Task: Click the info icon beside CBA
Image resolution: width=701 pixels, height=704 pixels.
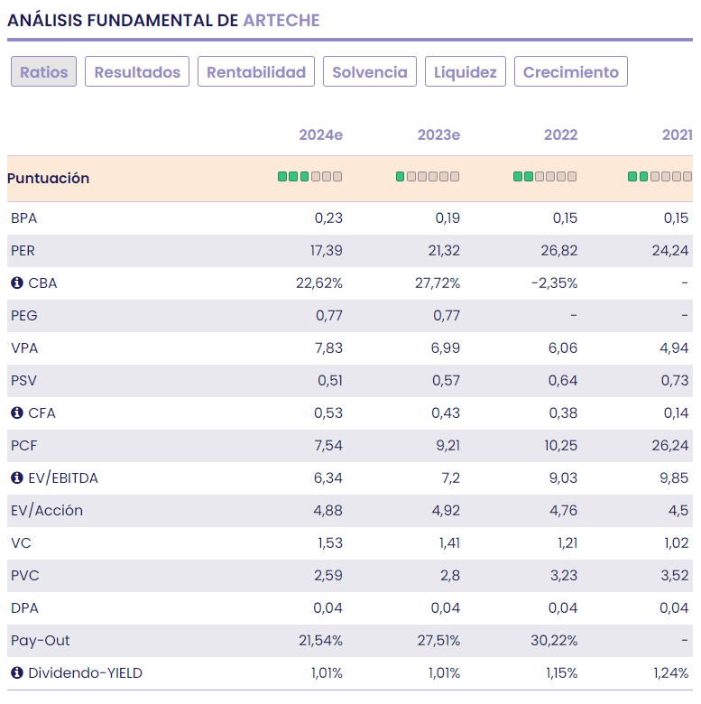Action: 17,283
